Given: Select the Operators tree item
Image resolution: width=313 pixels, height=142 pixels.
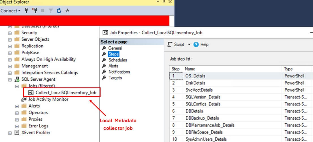Looking at the screenshot, I should click(x=38, y=113).
